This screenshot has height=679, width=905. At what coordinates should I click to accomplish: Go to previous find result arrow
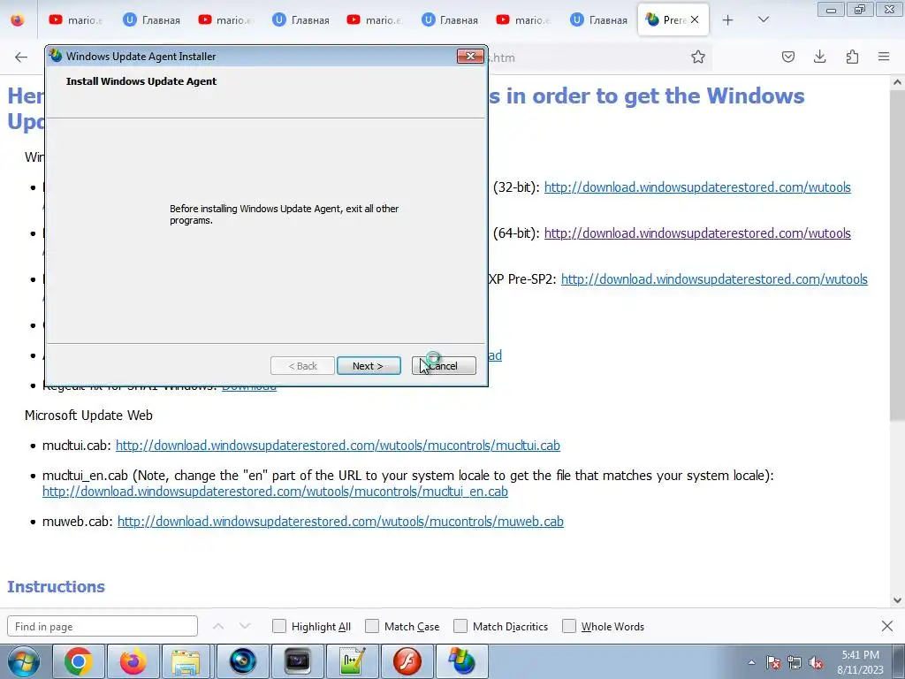click(x=218, y=627)
